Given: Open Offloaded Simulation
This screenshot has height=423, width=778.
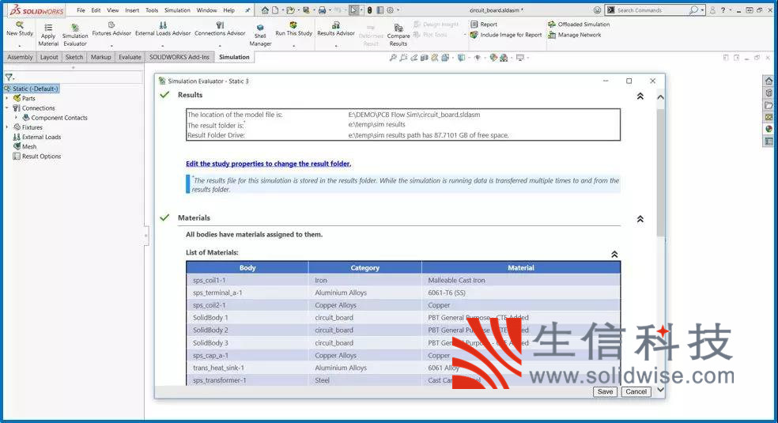Looking at the screenshot, I should pyautogui.click(x=579, y=25).
